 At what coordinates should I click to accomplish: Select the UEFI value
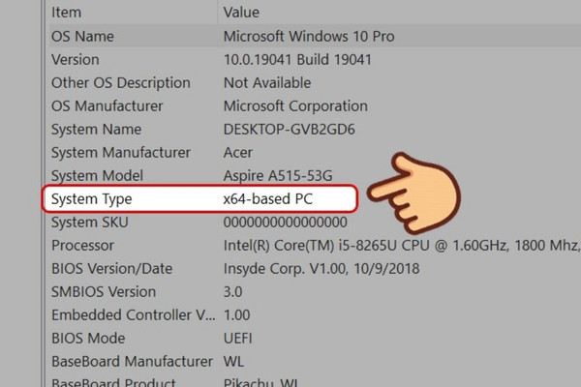click(x=238, y=339)
